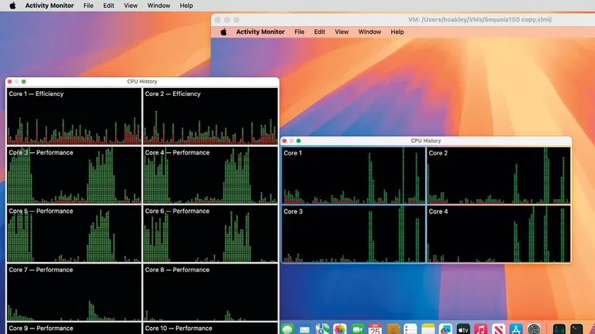This screenshot has width=595, height=334.
Task: Launch Apple TV from the VM dock
Action: (463, 329)
